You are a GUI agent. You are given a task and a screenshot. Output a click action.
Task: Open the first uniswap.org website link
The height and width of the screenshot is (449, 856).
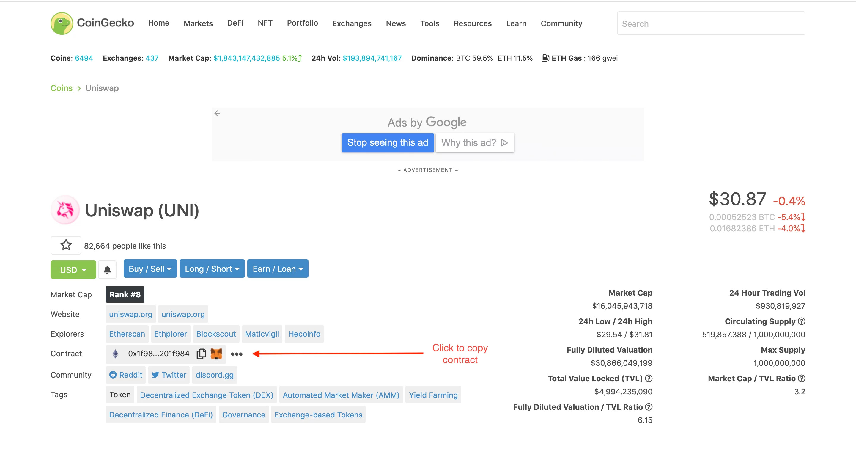[x=130, y=314]
